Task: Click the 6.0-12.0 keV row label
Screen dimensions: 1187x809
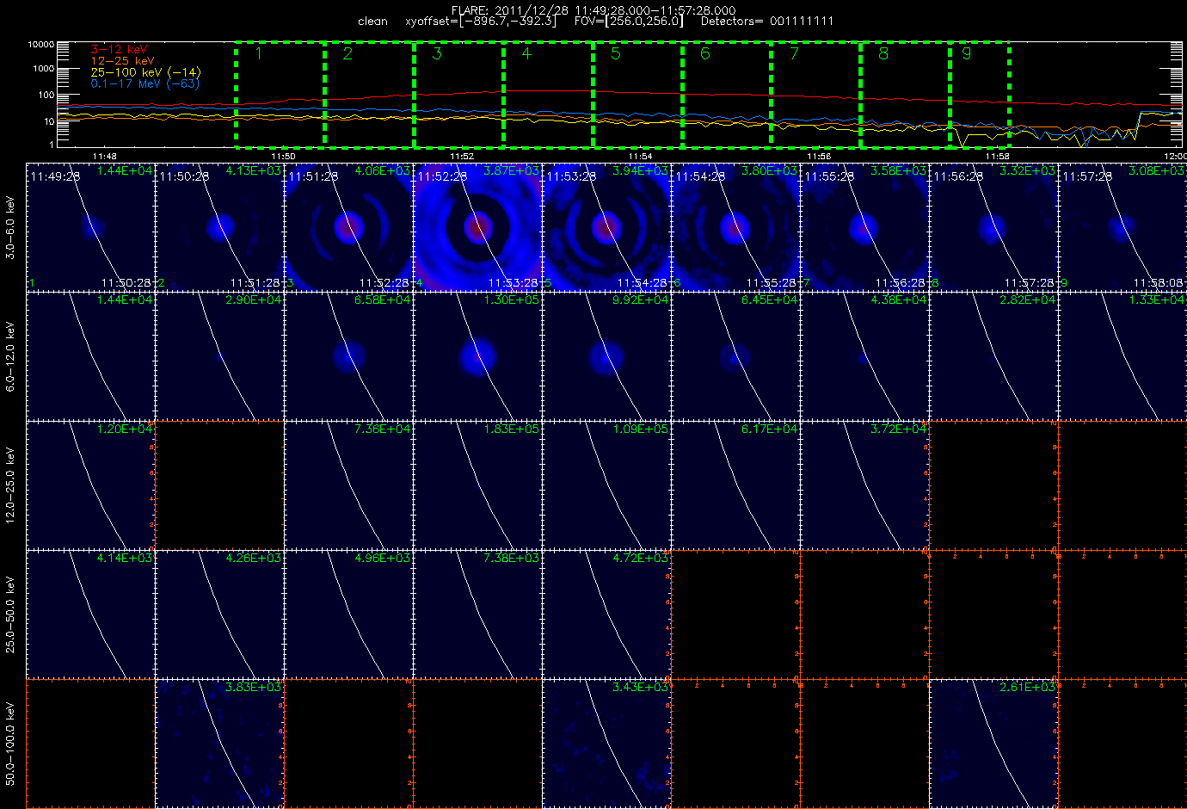Action: coord(10,357)
